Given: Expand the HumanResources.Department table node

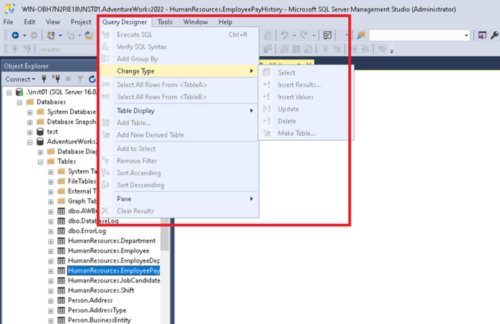Looking at the screenshot, I should (x=51, y=241).
